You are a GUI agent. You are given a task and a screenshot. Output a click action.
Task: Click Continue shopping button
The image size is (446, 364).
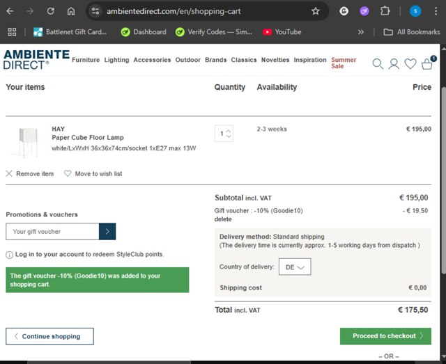pos(49,336)
